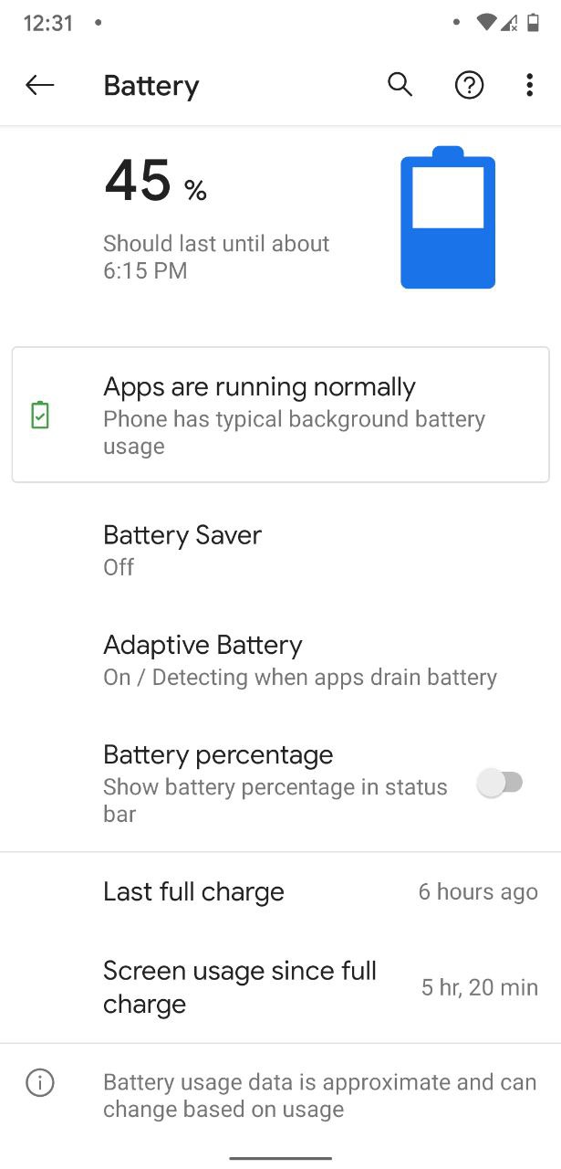Image resolution: width=561 pixels, height=1169 pixels.
Task: Toggle the Battery percentage switch
Action: pyautogui.click(x=501, y=783)
